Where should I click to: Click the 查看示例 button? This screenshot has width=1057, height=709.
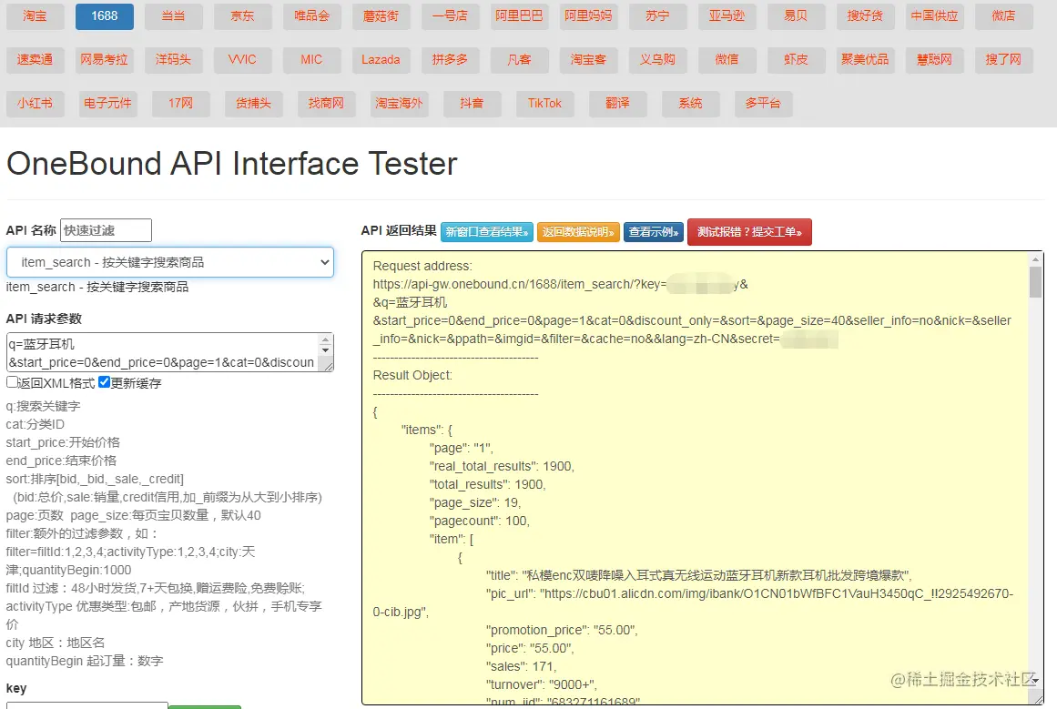653,232
